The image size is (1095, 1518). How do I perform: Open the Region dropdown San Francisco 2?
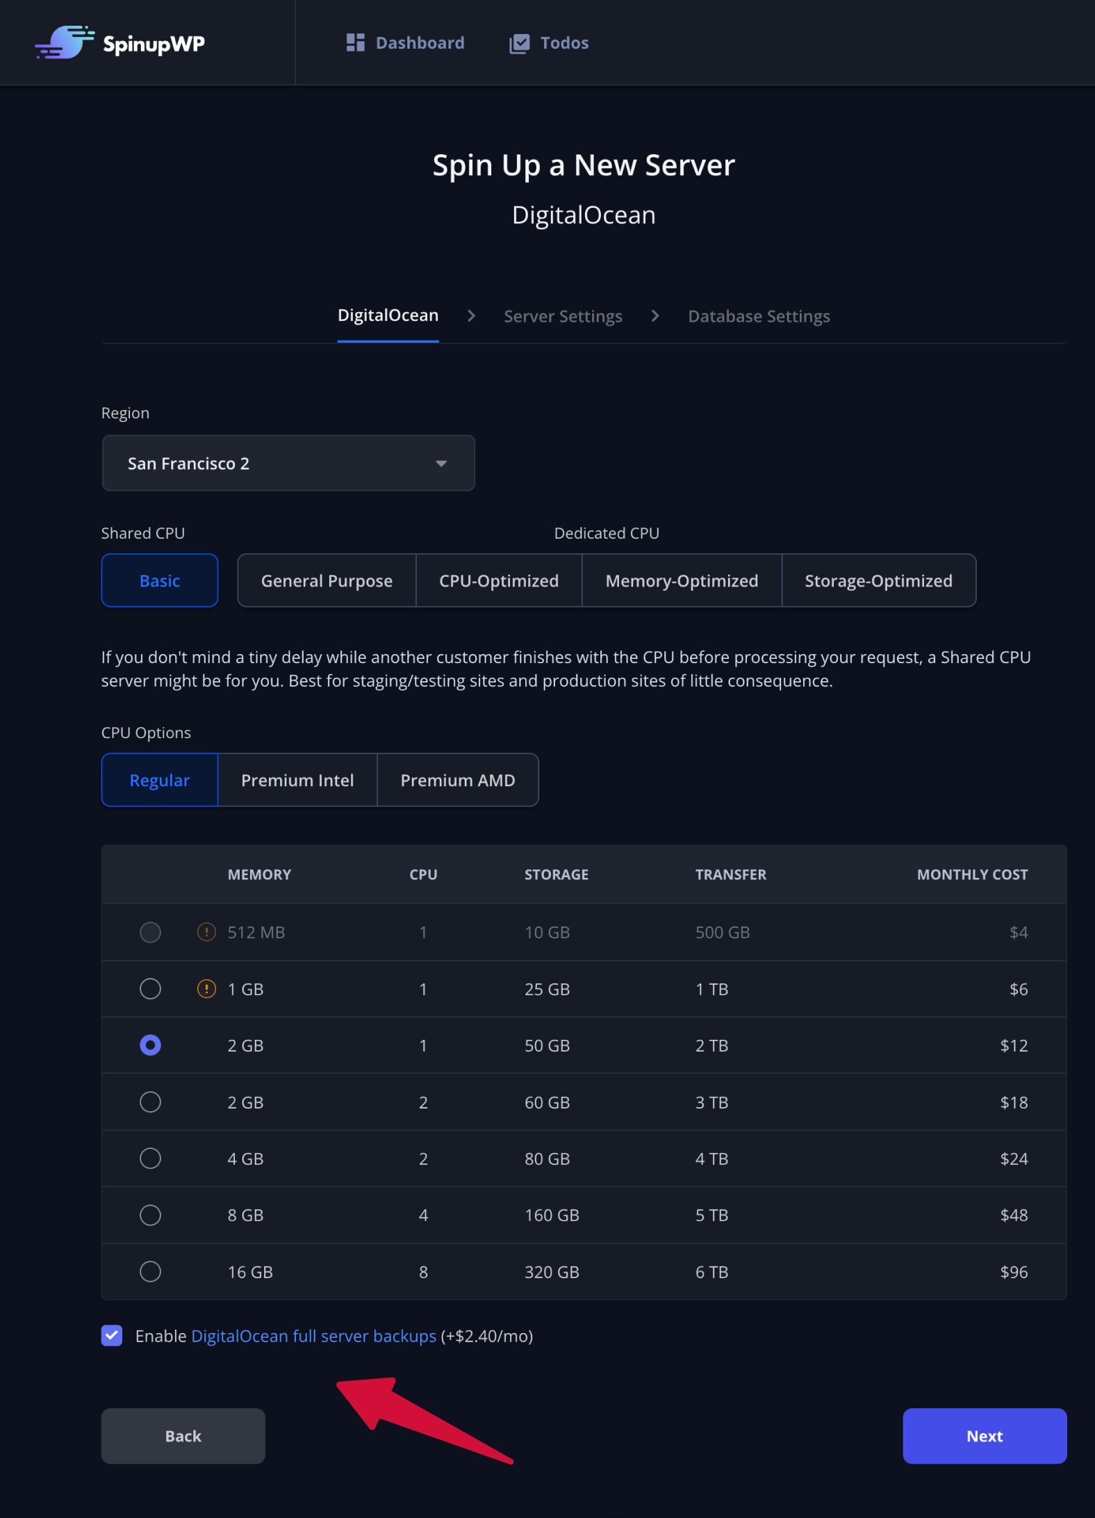coord(288,463)
